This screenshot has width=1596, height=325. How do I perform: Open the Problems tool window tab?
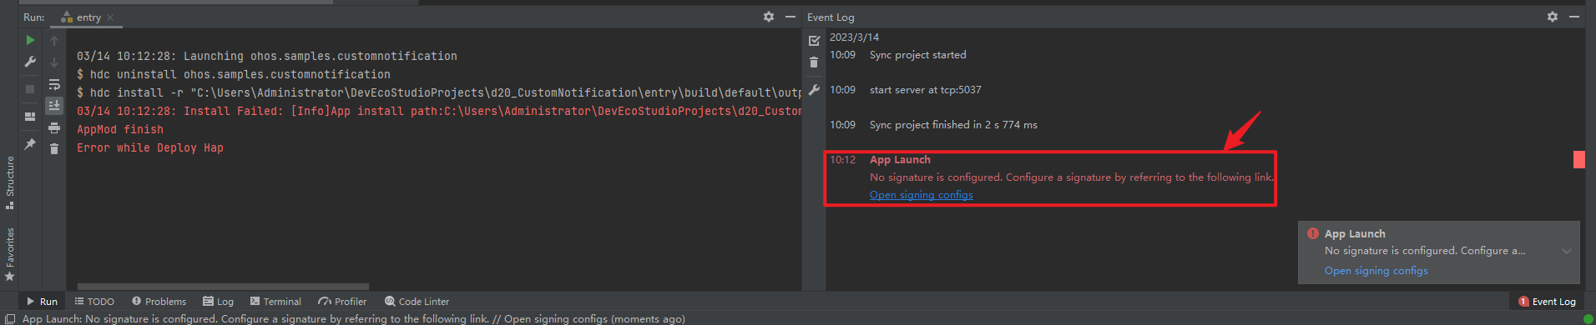(x=159, y=302)
